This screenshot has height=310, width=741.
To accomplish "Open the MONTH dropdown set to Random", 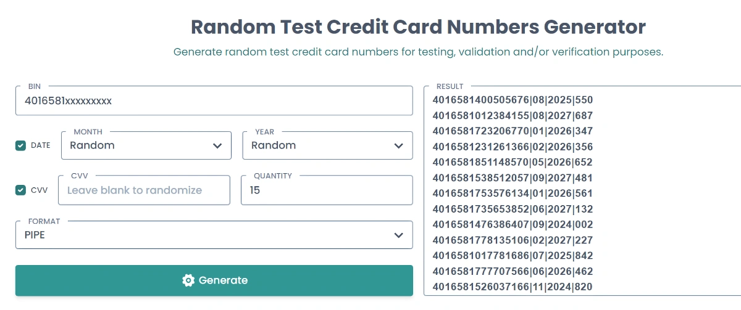I will click(x=146, y=145).
